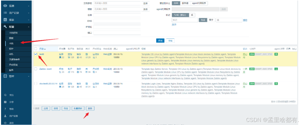Click the power icon for 退出

tap(5, 123)
